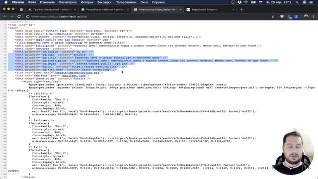Viewport: 318px width, 179px height.
Task: Click the style type="text/css" line
Action: pyautogui.click(x=41, y=82)
